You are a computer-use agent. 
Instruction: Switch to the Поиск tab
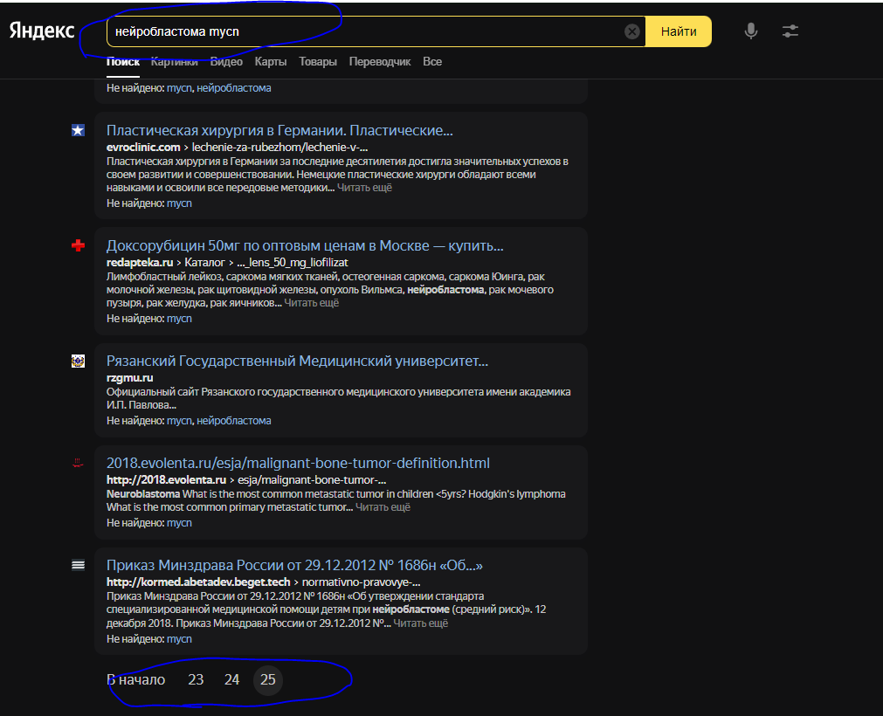coord(123,62)
